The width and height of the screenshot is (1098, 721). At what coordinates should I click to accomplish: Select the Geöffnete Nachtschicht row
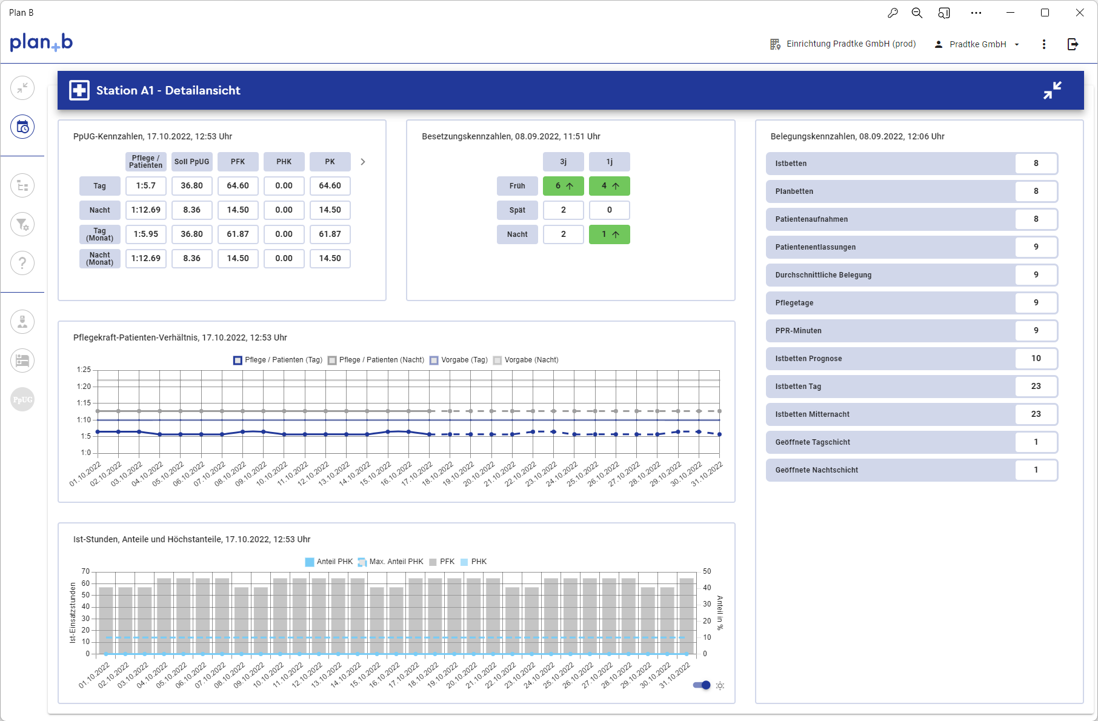pos(912,470)
